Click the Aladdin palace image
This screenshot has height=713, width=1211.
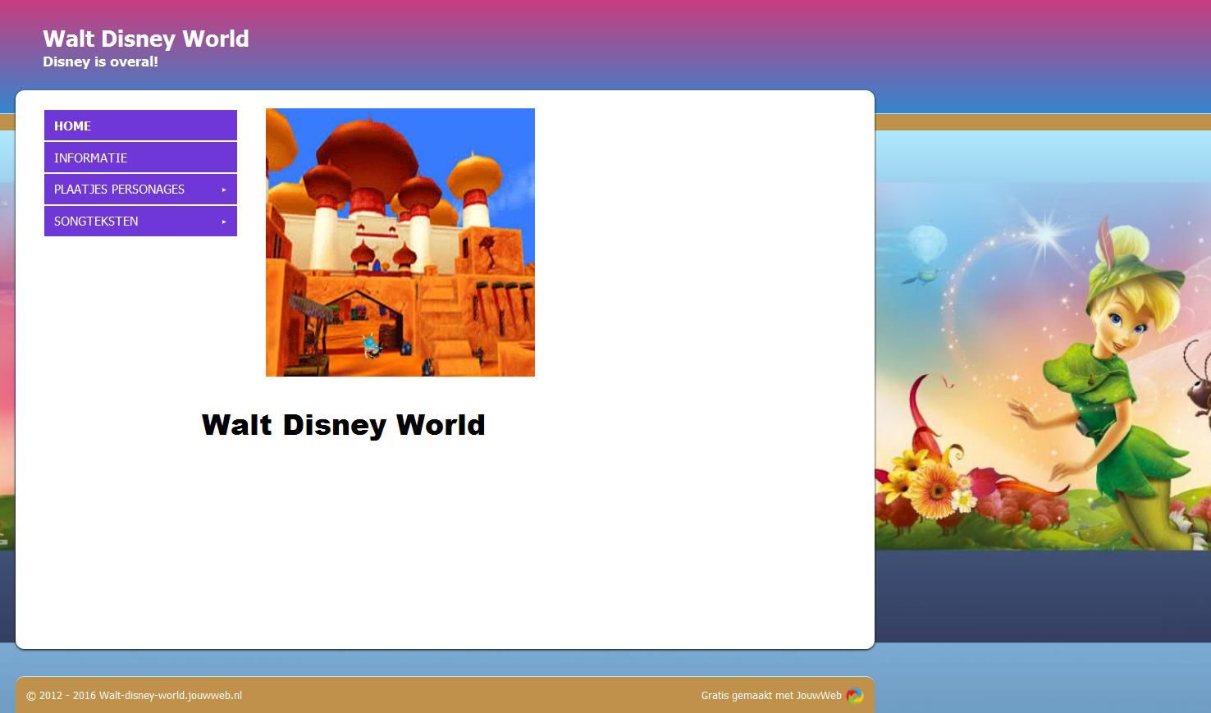click(400, 242)
